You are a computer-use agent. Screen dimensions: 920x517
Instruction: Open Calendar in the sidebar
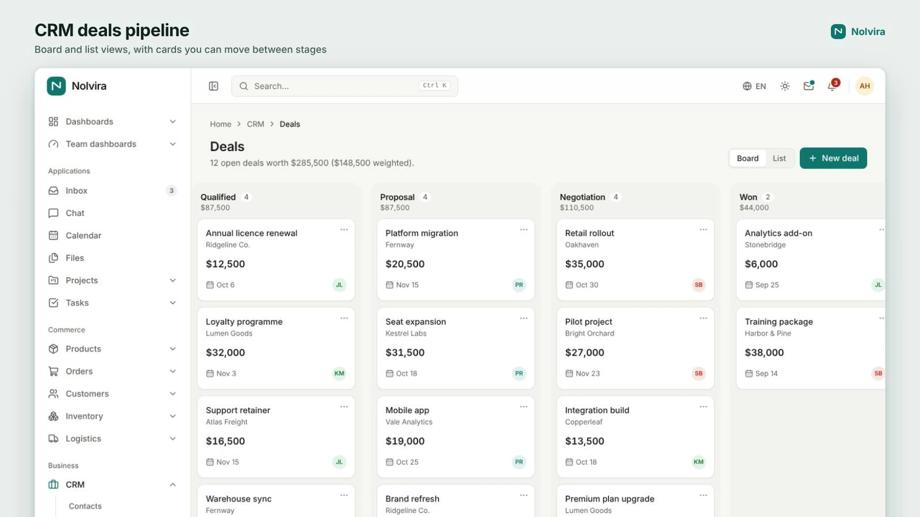112,236
